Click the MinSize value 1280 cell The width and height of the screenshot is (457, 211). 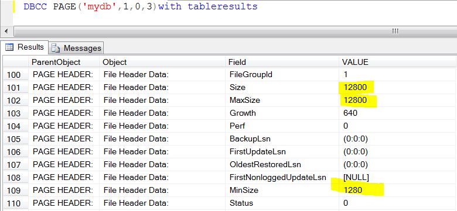pos(398,191)
